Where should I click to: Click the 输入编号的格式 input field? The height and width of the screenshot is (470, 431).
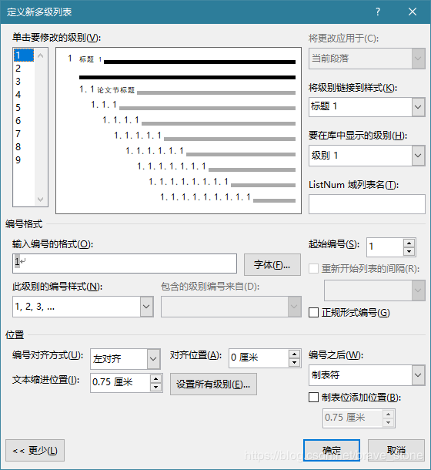pos(125,264)
